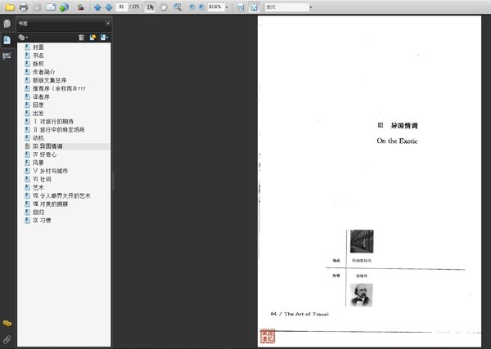491x349 pixels.
Task: Jump to the 动机 bookmark
Action: (38, 138)
